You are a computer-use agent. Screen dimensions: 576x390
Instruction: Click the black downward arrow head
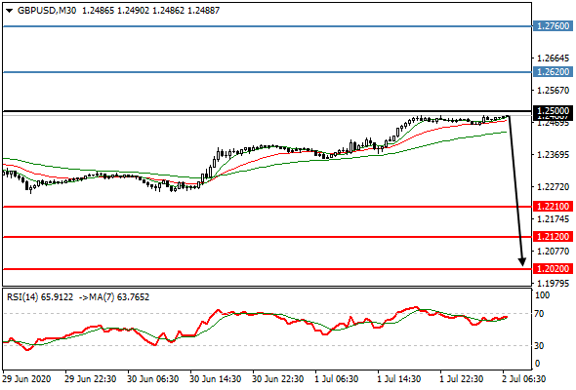point(522,261)
